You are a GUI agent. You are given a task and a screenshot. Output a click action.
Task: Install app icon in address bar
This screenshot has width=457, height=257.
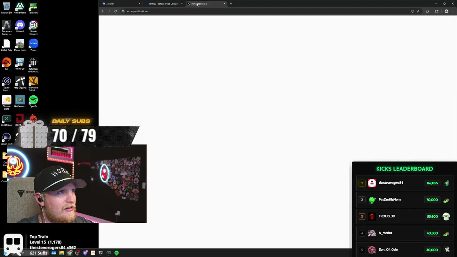[x=412, y=11]
